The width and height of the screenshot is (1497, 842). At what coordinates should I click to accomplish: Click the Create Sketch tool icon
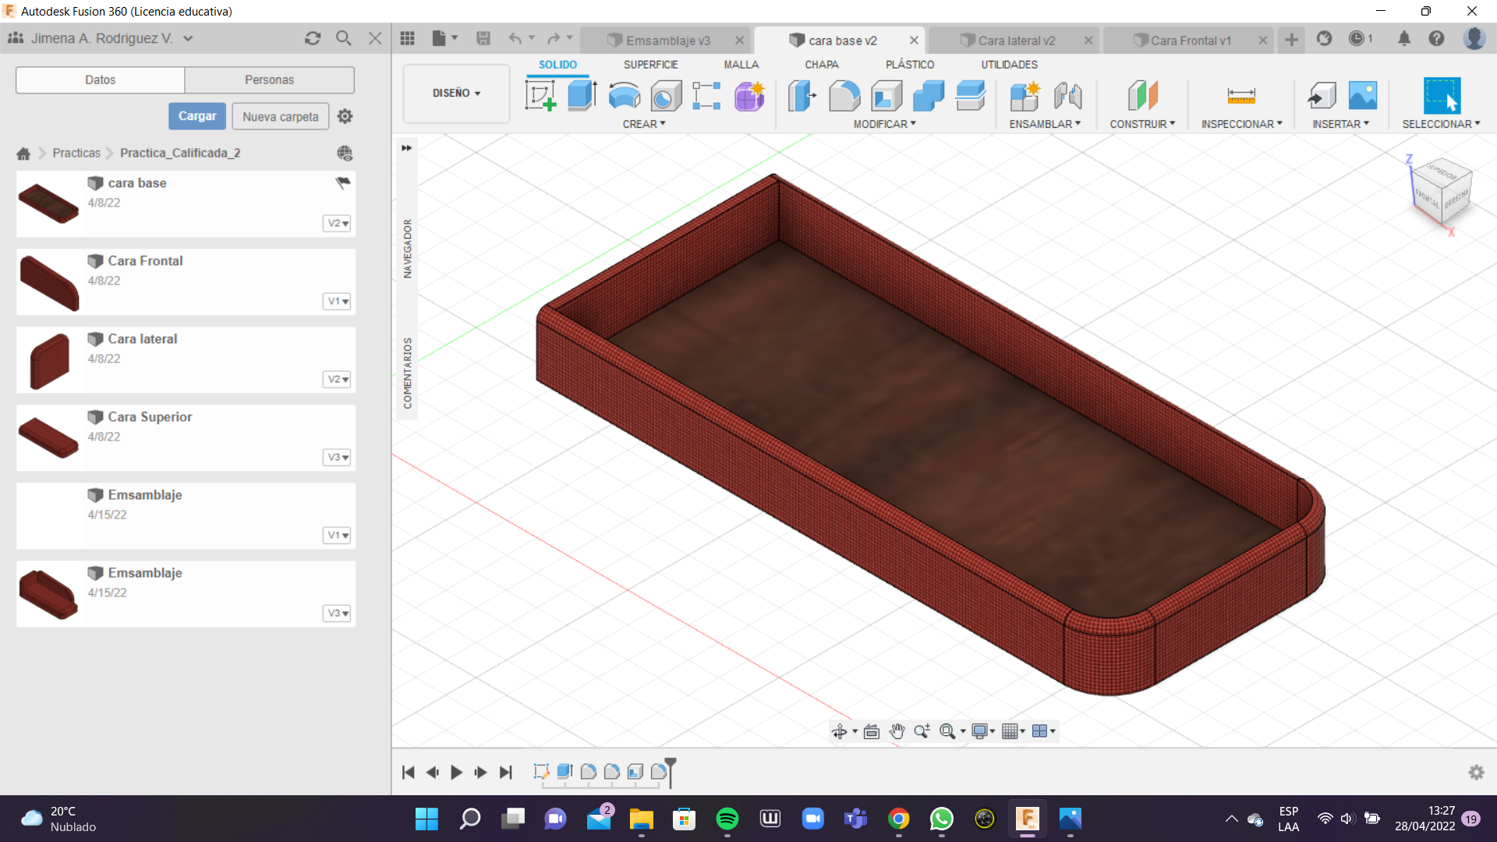click(540, 96)
